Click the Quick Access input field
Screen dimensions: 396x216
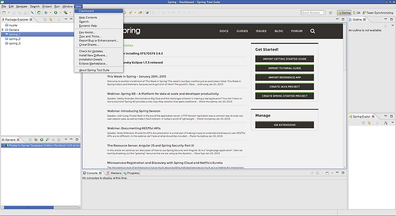point(312,13)
